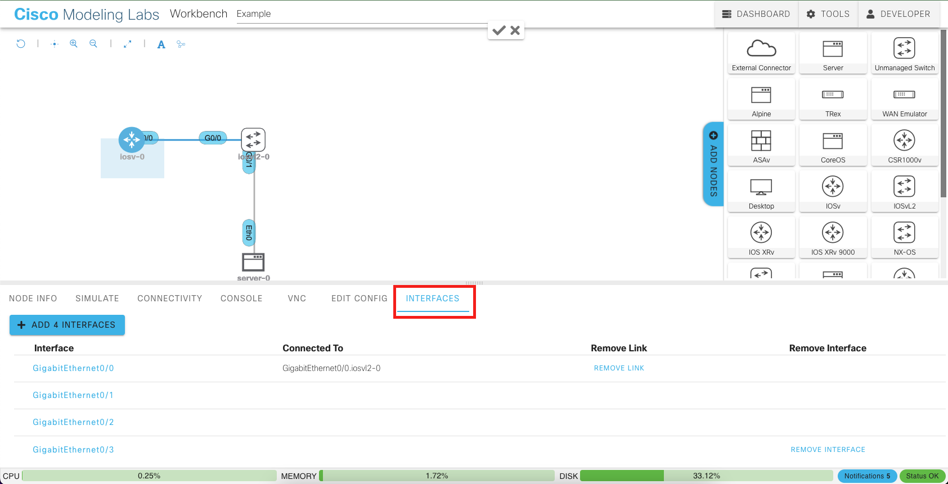Switch to the SIMULATE tab
The image size is (948, 484).
pyautogui.click(x=97, y=298)
